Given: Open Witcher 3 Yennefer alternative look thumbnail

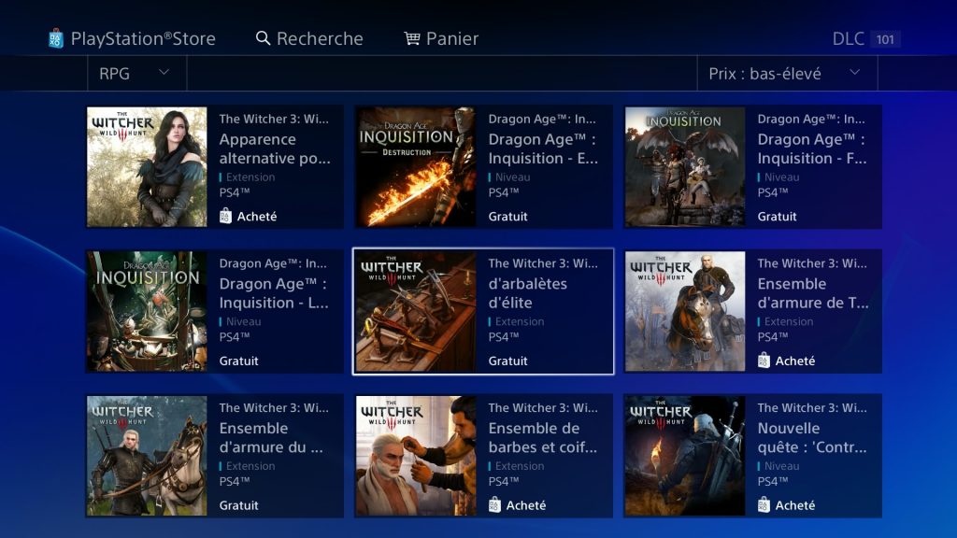Looking at the screenshot, I should coord(147,167).
